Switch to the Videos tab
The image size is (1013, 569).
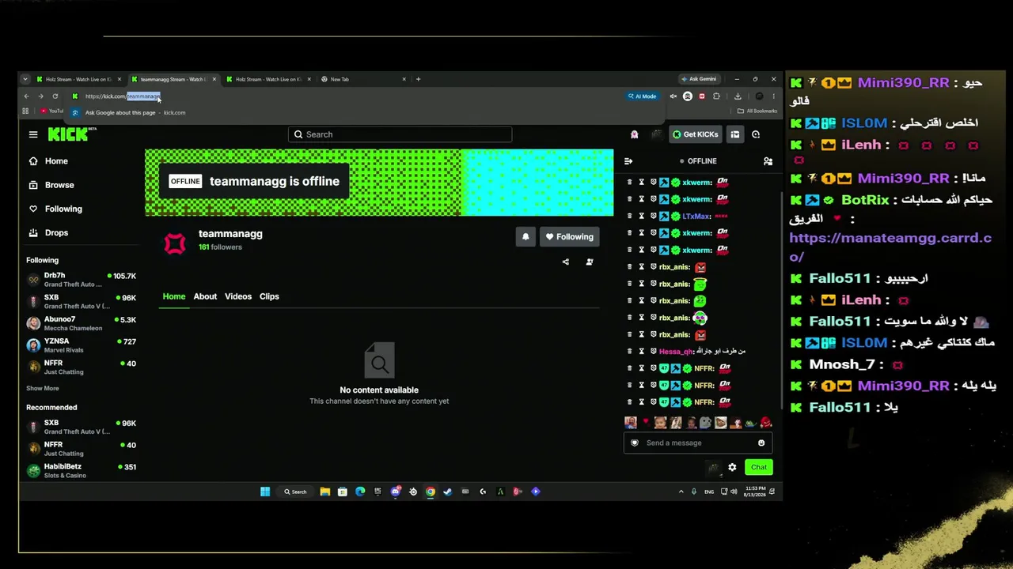(238, 296)
